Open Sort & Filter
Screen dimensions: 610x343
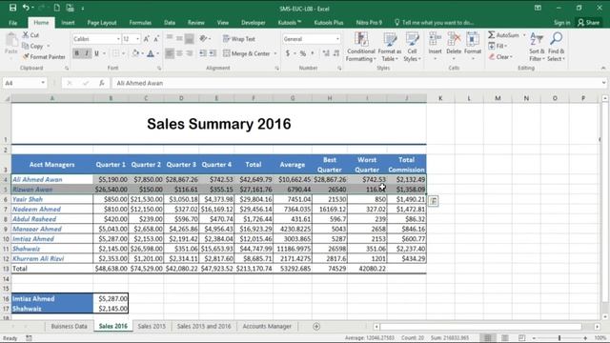click(x=537, y=47)
